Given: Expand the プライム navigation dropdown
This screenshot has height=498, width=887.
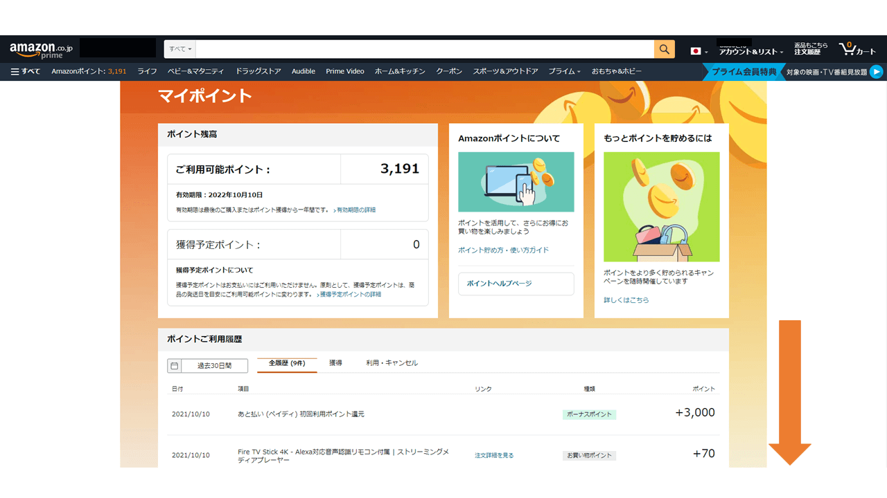Looking at the screenshot, I should (x=564, y=71).
